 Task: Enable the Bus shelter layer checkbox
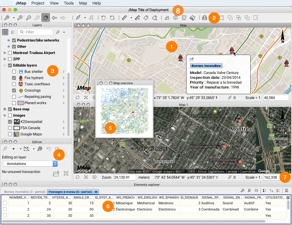tap(14, 72)
